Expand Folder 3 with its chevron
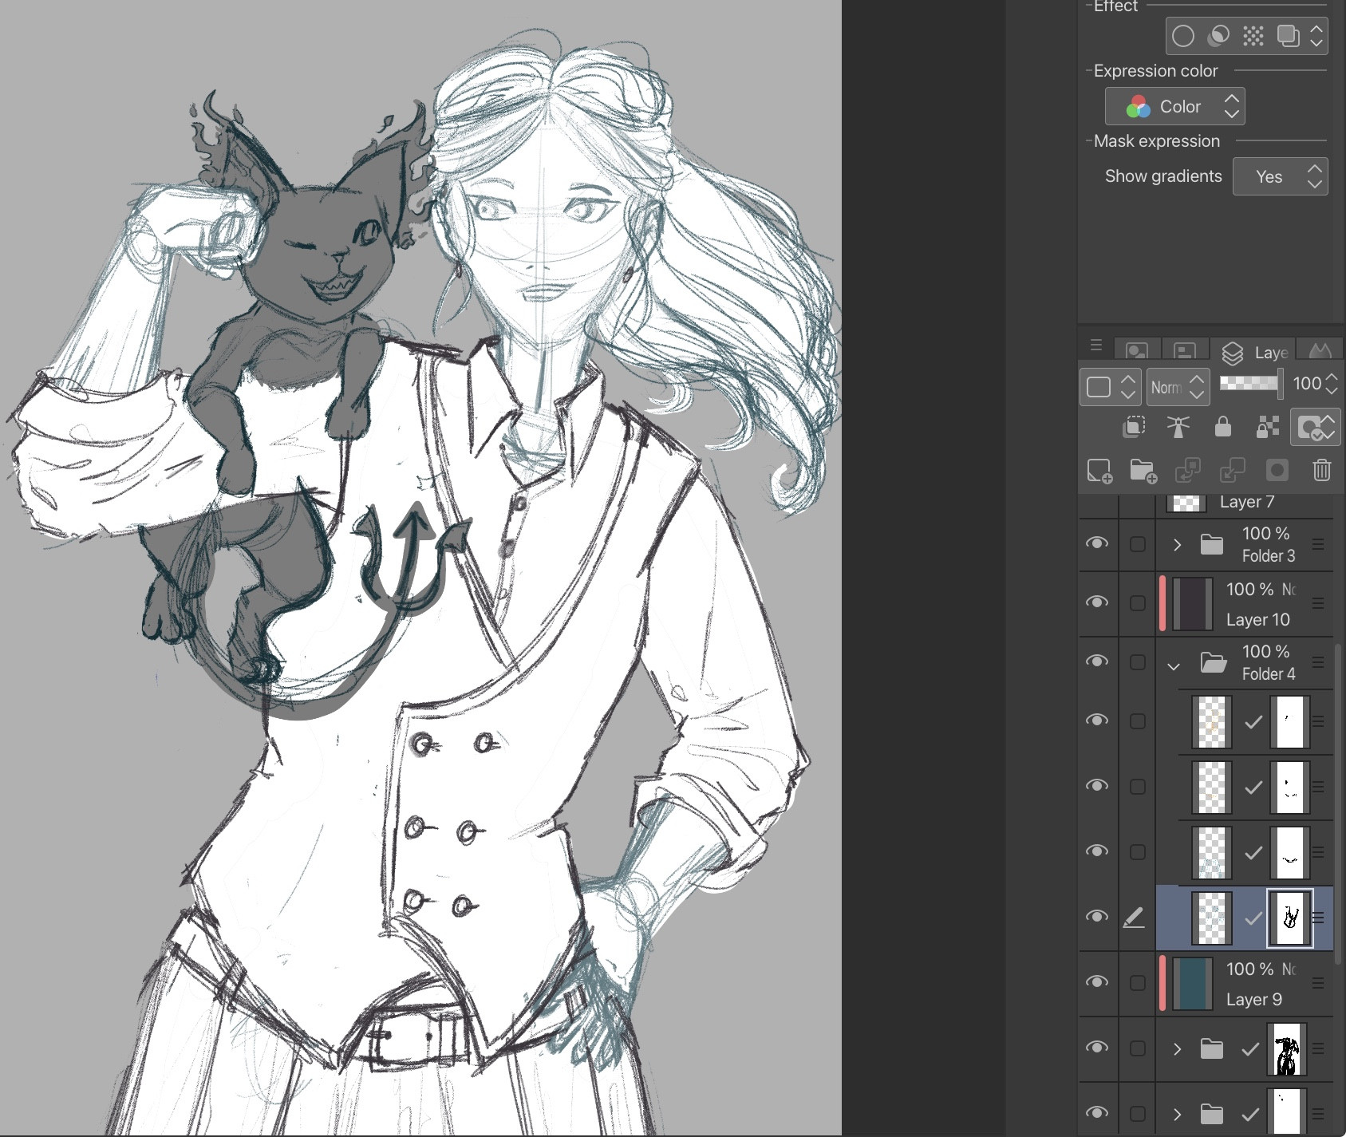This screenshot has height=1137, width=1346. click(x=1177, y=545)
